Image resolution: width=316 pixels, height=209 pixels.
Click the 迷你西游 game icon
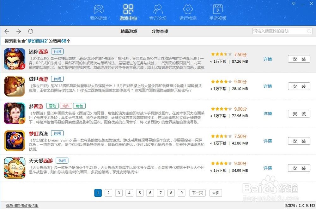15,59
